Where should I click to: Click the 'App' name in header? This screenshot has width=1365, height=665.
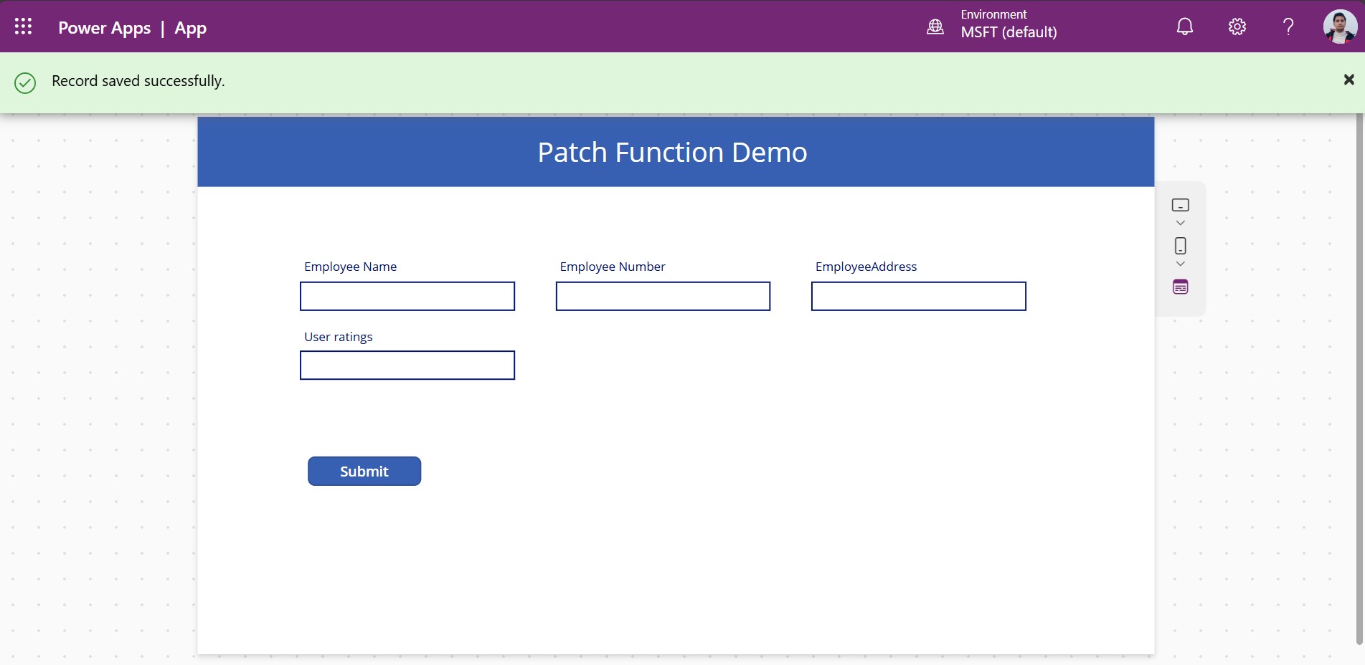(191, 28)
